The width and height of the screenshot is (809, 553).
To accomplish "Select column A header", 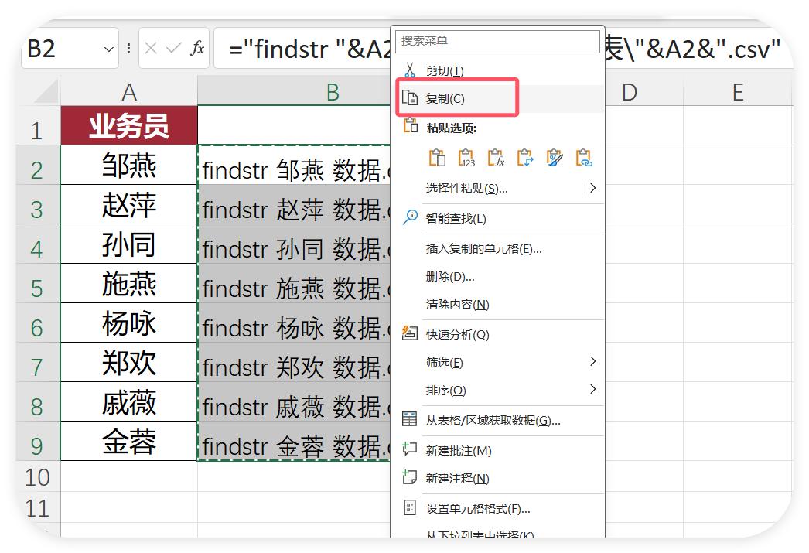I will pos(129,92).
